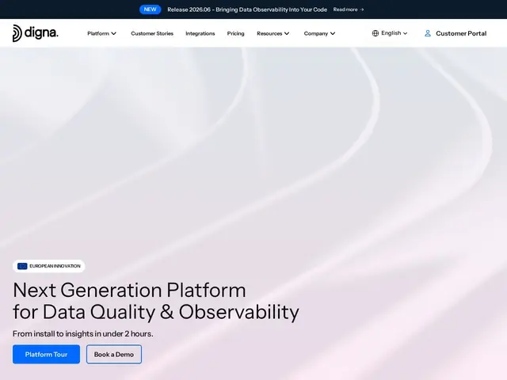The image size is (507, 380).
Task: Click the digna logo icon
Action: tap(17, 33)
